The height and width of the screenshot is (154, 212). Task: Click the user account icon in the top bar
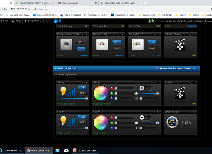150,21
